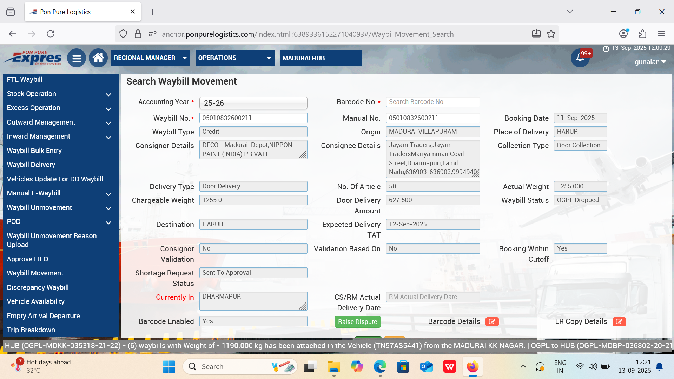Image resolution: width=674 pixels, height=379 pixels.
Task: Reload the page with refresh icon
Action: (51, 34)
